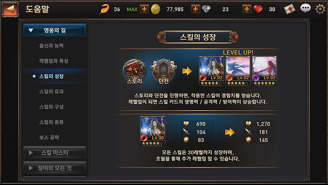The height and width of the screenshot is (185, 328).
Task: Click the red back arrow button
Action: pos(10,9)
